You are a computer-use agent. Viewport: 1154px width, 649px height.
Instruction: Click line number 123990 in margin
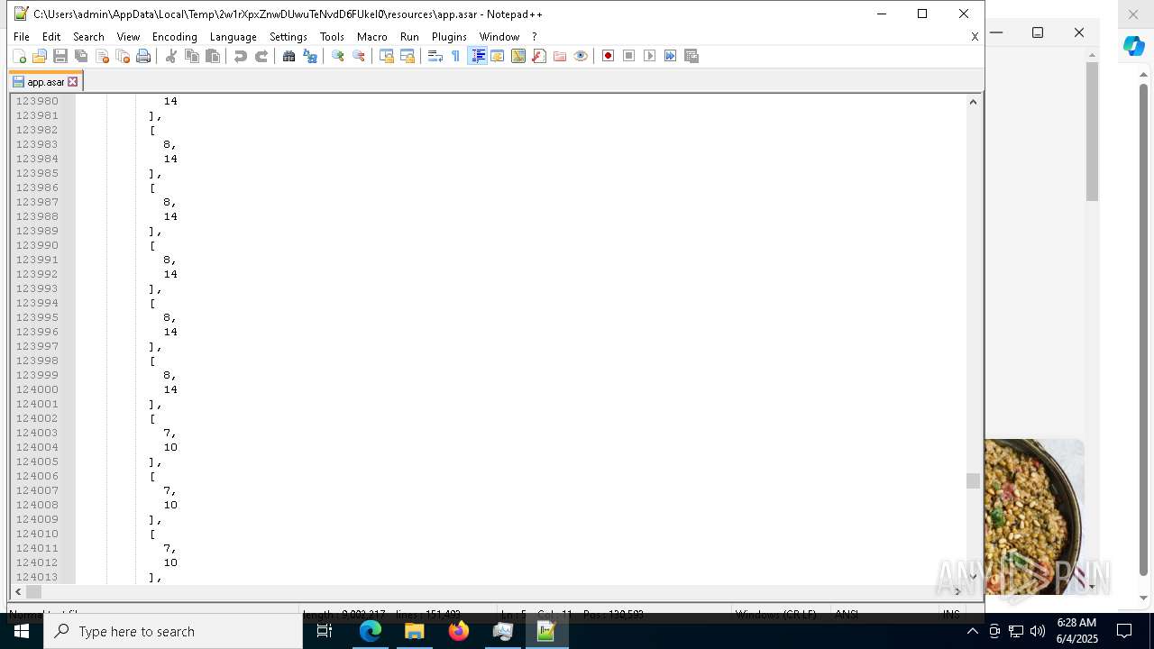coord(37,245)
